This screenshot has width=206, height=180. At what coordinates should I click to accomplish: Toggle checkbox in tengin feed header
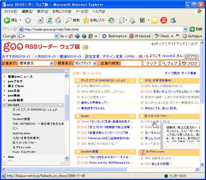(78, 116)
